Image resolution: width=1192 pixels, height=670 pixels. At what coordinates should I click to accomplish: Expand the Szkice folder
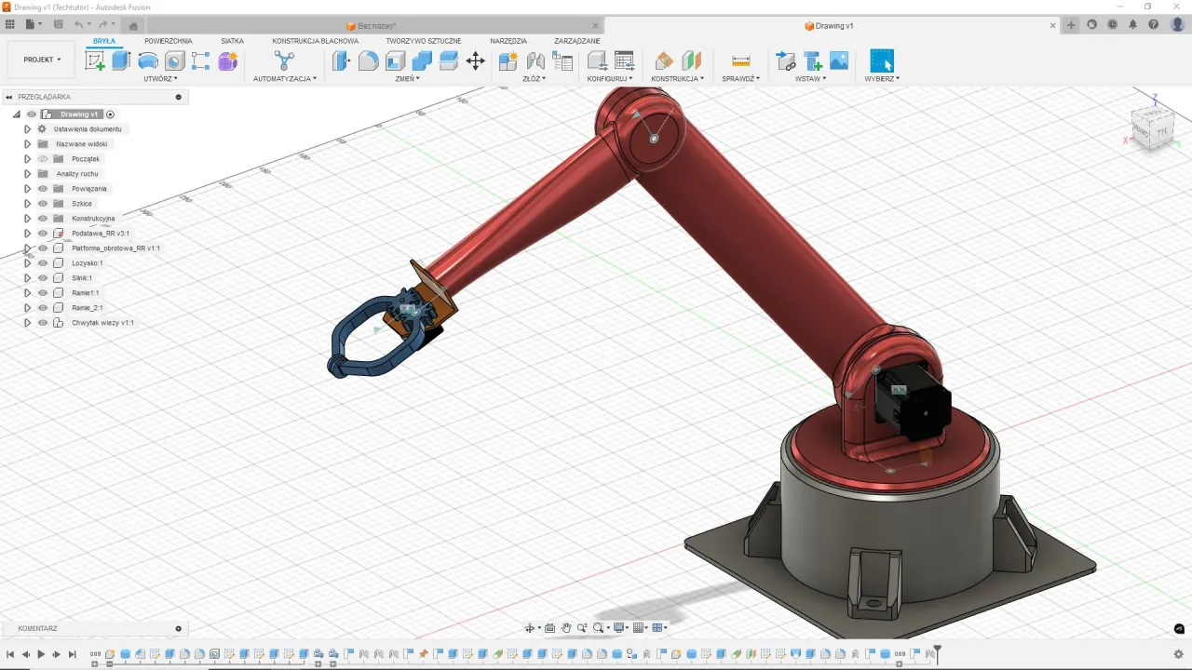coord(27,203)
